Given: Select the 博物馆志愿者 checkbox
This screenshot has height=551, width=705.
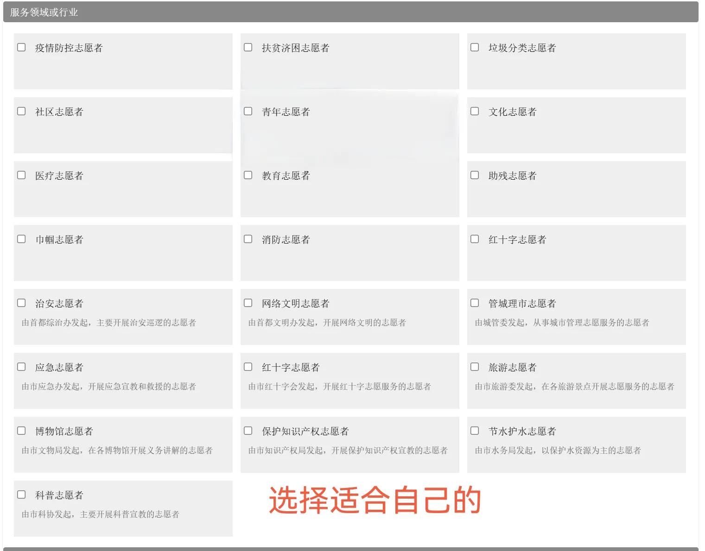Looking at the screenshot, I should pyautogui.click(x=21, y=431).
